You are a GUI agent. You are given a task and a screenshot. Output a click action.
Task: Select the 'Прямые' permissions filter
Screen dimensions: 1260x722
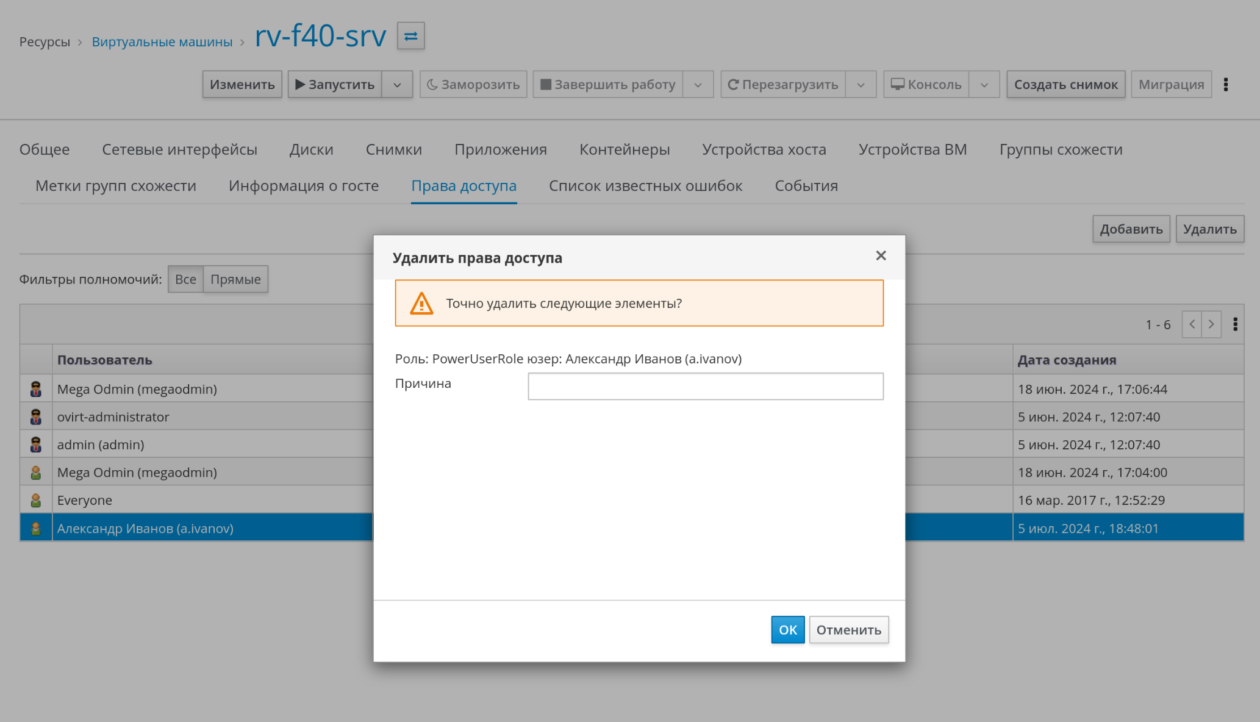[235, 279]
